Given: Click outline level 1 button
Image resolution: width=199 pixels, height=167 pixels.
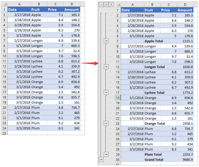Looking at the screenshot, I should [x=101, y=4].
